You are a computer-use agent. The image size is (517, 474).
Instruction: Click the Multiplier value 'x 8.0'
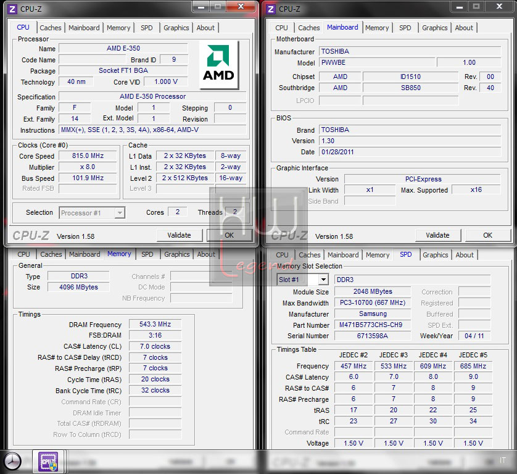88,167
